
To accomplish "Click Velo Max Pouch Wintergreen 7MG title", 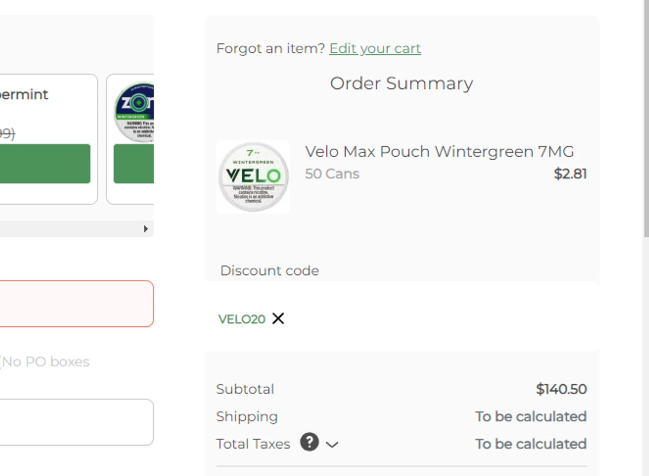I will (439, 152).
